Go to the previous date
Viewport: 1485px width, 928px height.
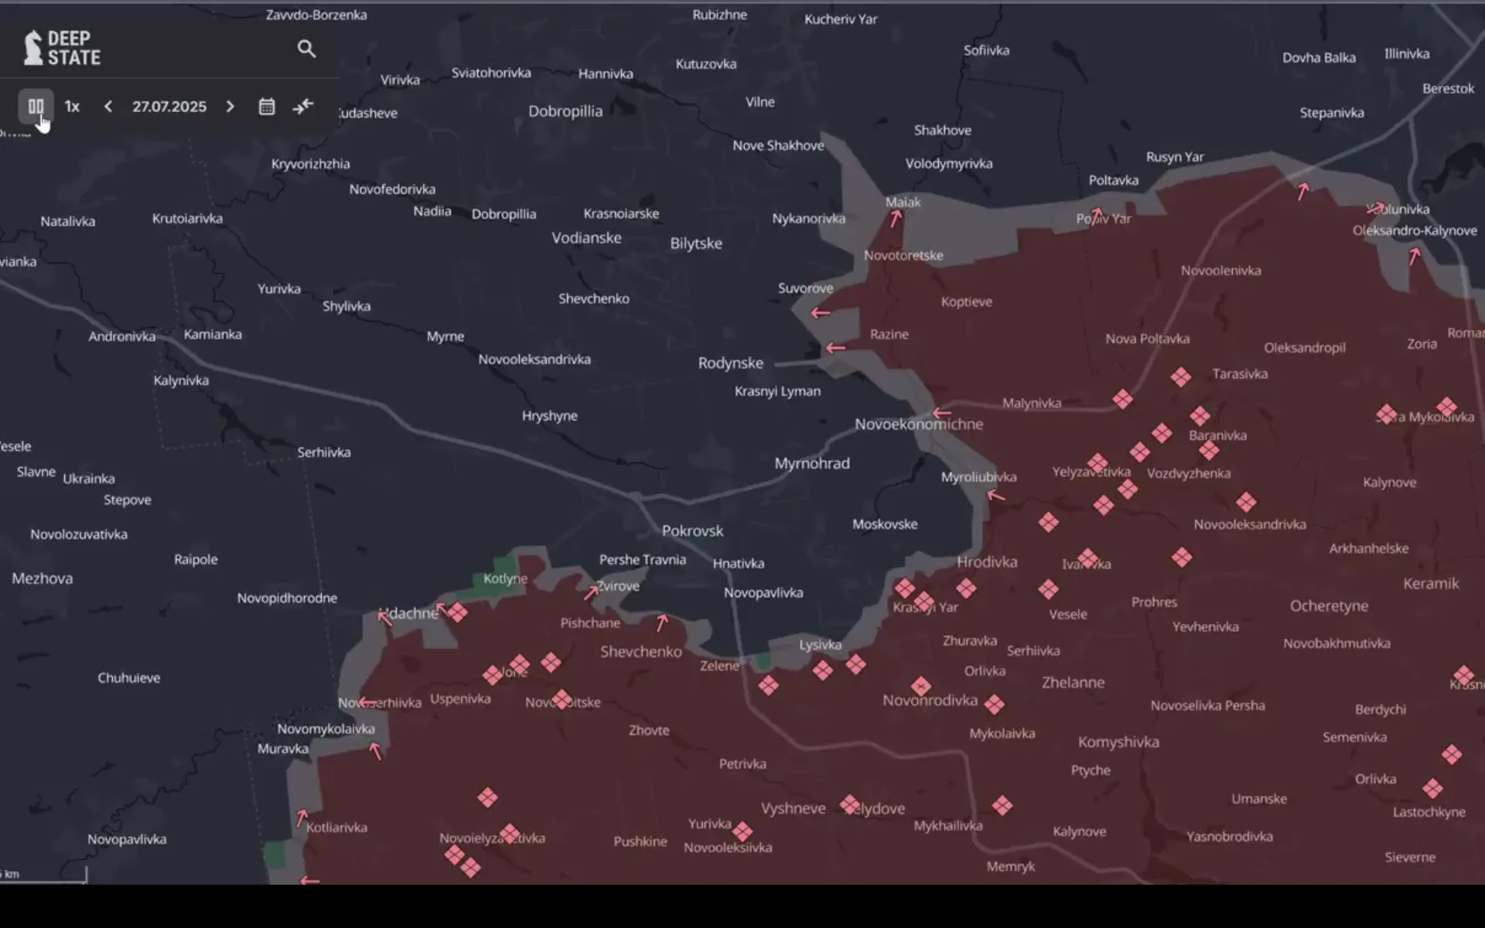point(108,106)
